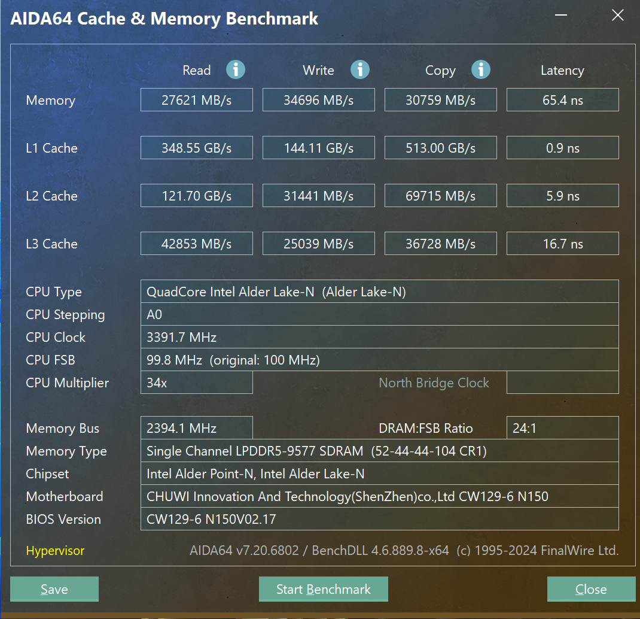Click L1 Cache Read 348.55 GB/s

pos(196,147)
